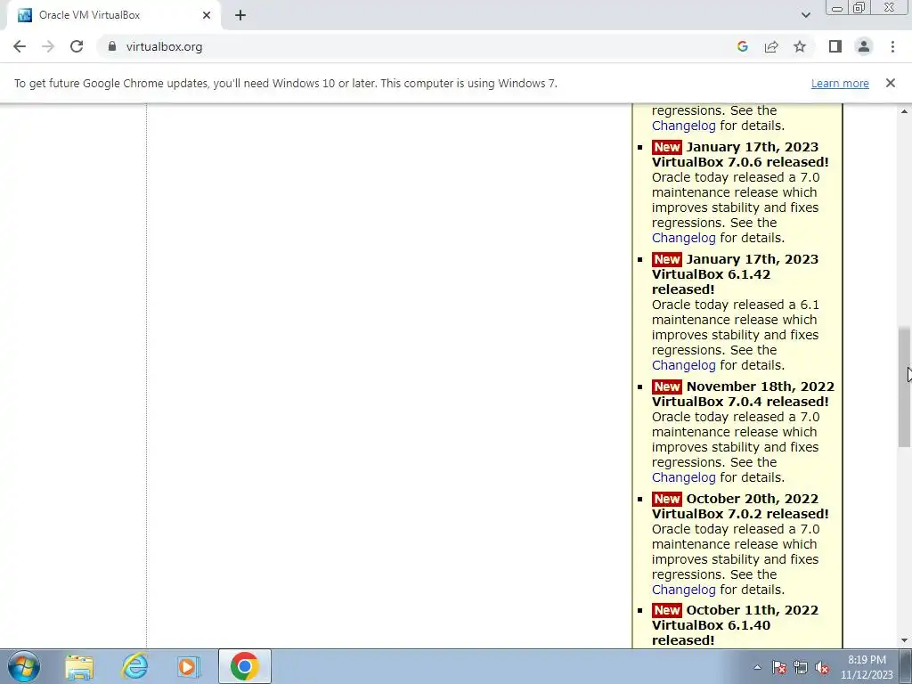Select the Oracle VM VirtualBox tab
Image resolution: width=912 pixels, height=684 pixels.
tap(113, 16)
